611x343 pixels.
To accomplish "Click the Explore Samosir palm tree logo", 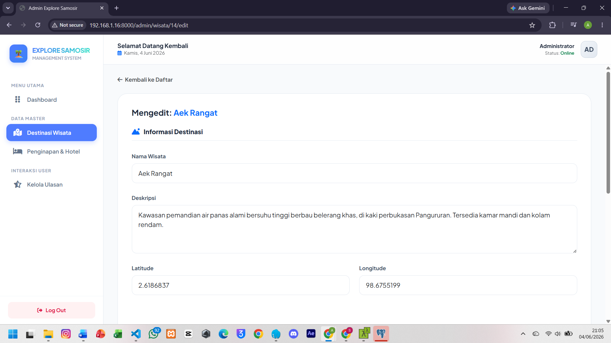I will pyautogui.click(x=18, y=53).
